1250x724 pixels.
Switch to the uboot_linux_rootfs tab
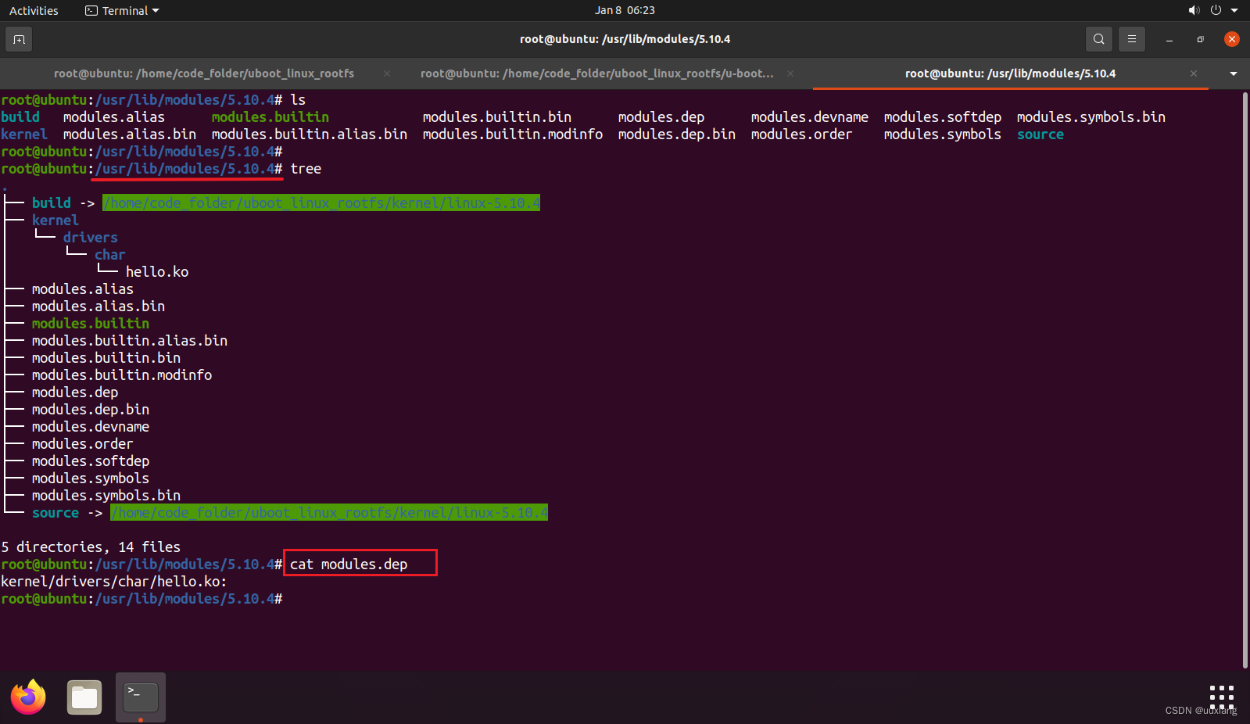click(x=203, y=73)
